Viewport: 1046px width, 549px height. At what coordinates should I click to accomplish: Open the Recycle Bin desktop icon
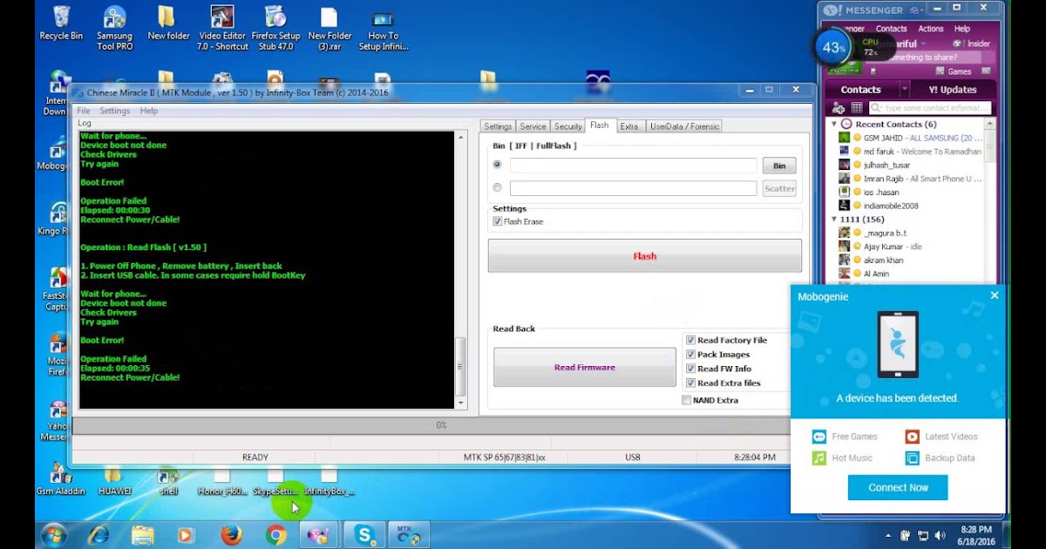[61, 24]
